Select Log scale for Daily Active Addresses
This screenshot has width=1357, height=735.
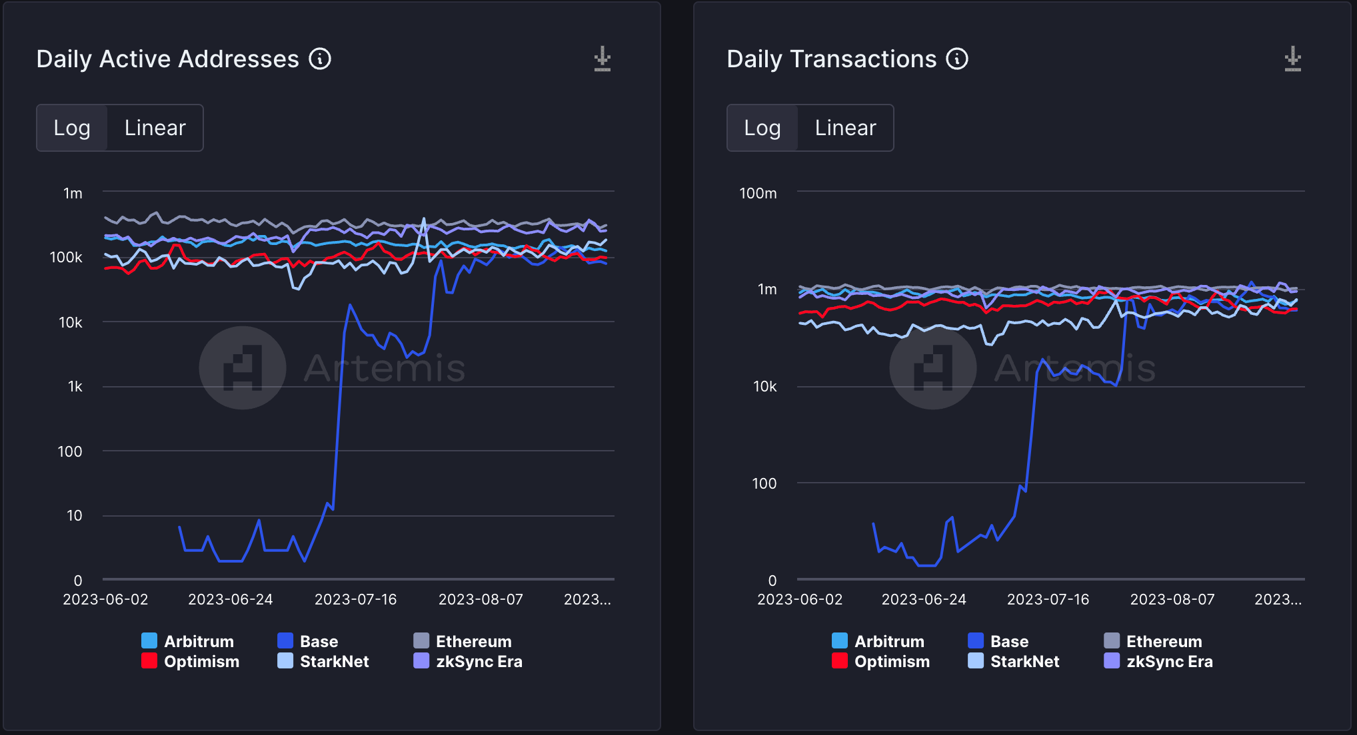[72, 128]
